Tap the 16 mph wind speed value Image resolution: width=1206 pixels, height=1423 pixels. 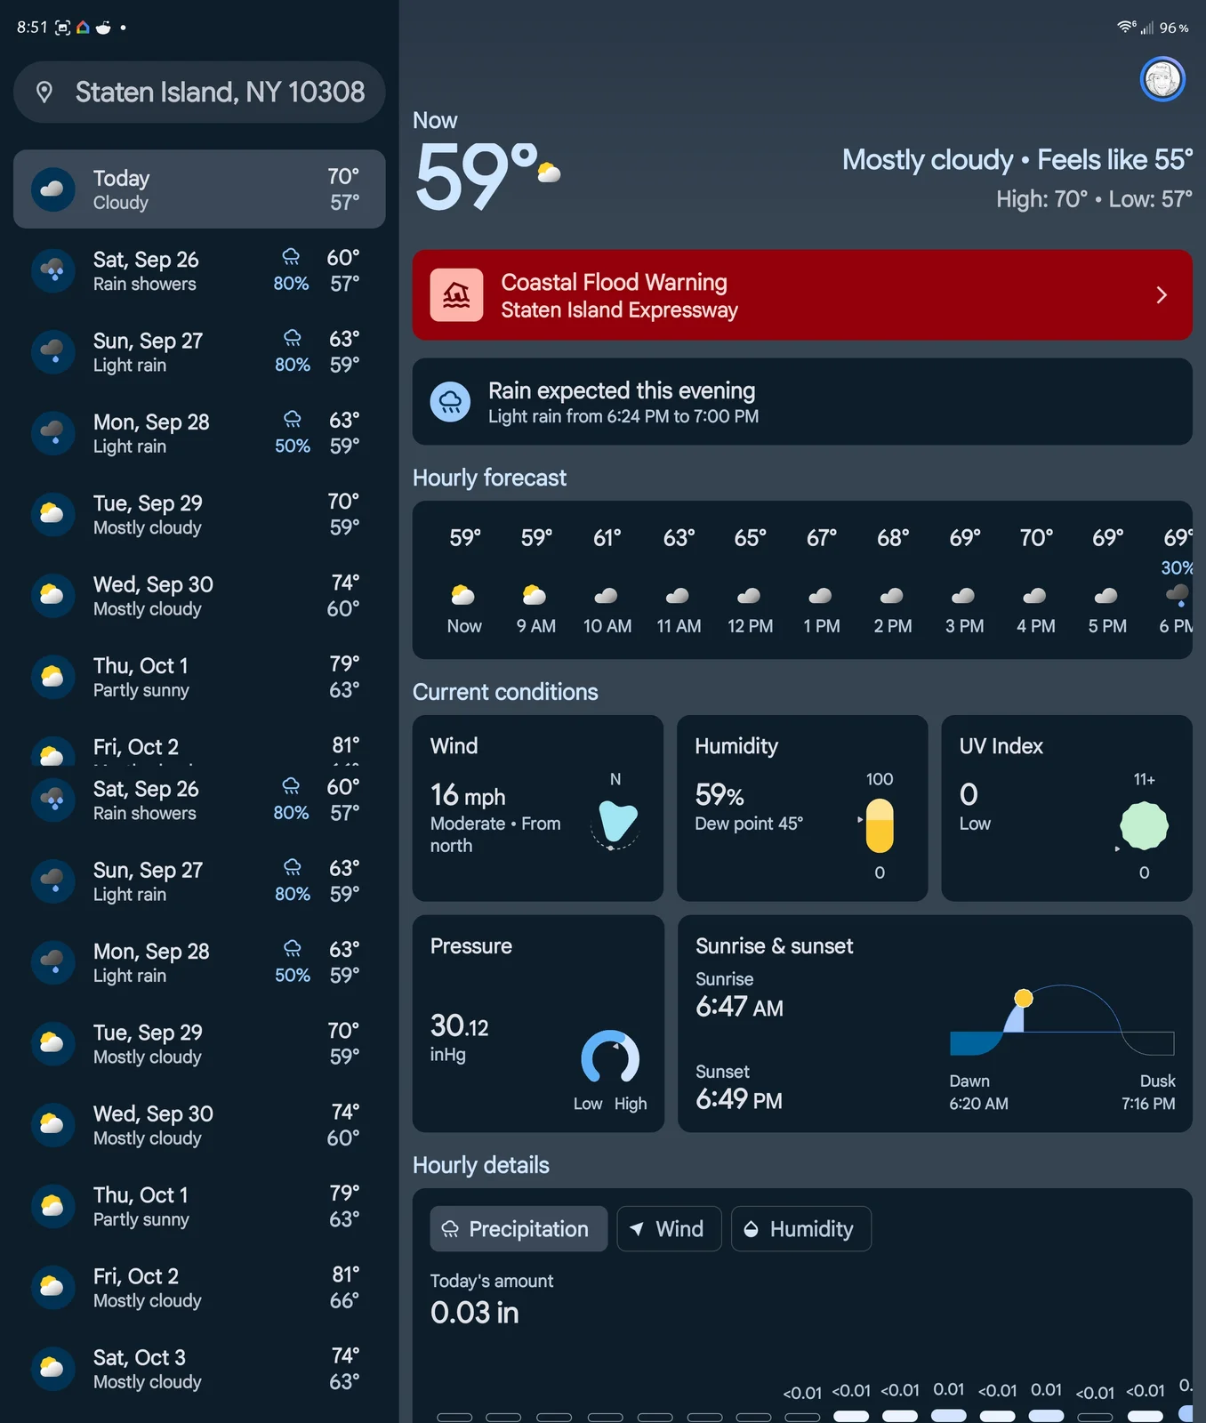pyautogui.click(x=468, y=795)
